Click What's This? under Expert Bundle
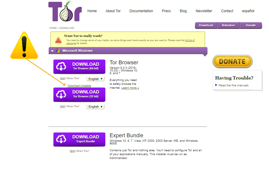This screenshot has width=269, height=170. pos(83,151)
